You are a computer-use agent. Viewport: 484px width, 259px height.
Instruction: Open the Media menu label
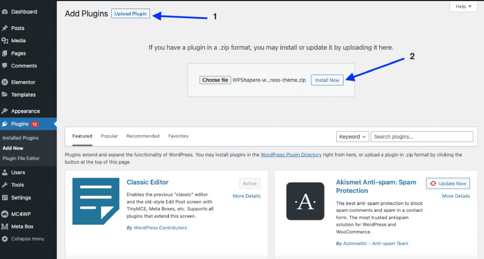[x=18, y=41]
